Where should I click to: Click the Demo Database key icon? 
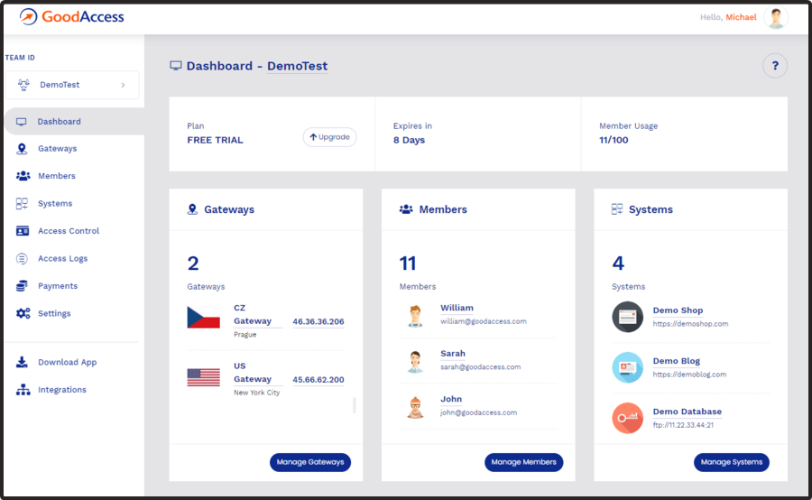point(627,418)
